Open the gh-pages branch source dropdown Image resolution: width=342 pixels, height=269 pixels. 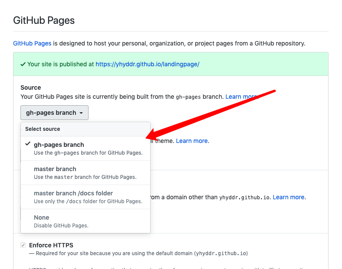54,113
